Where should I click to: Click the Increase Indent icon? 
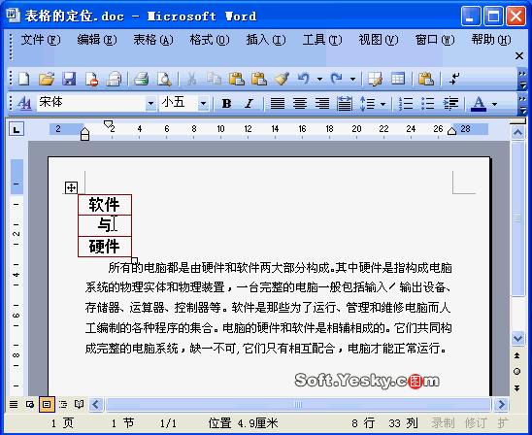pyautogui.click(x=450, y=103)
